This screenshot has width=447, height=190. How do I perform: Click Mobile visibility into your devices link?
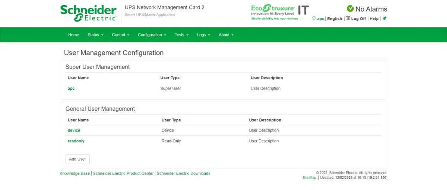click(x=275, y=19)
